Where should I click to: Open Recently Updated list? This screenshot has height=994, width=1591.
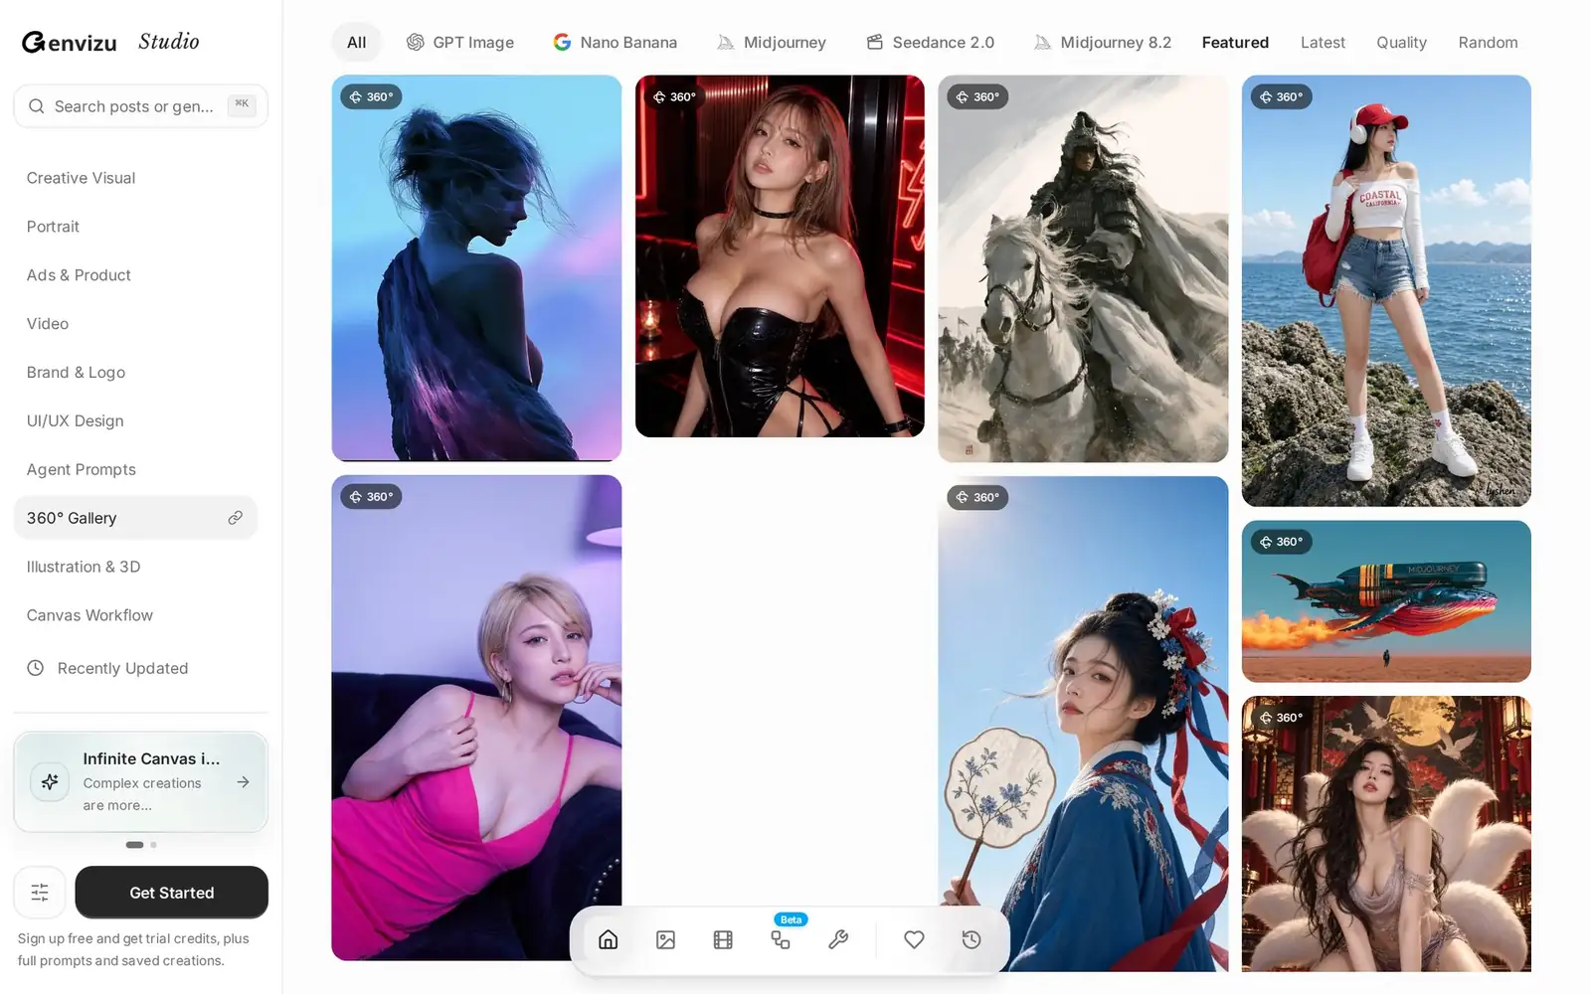135,668
